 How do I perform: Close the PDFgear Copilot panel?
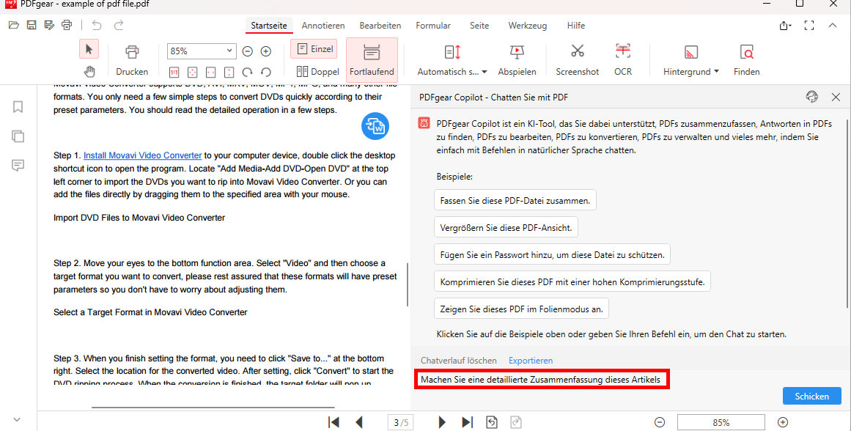836,97
